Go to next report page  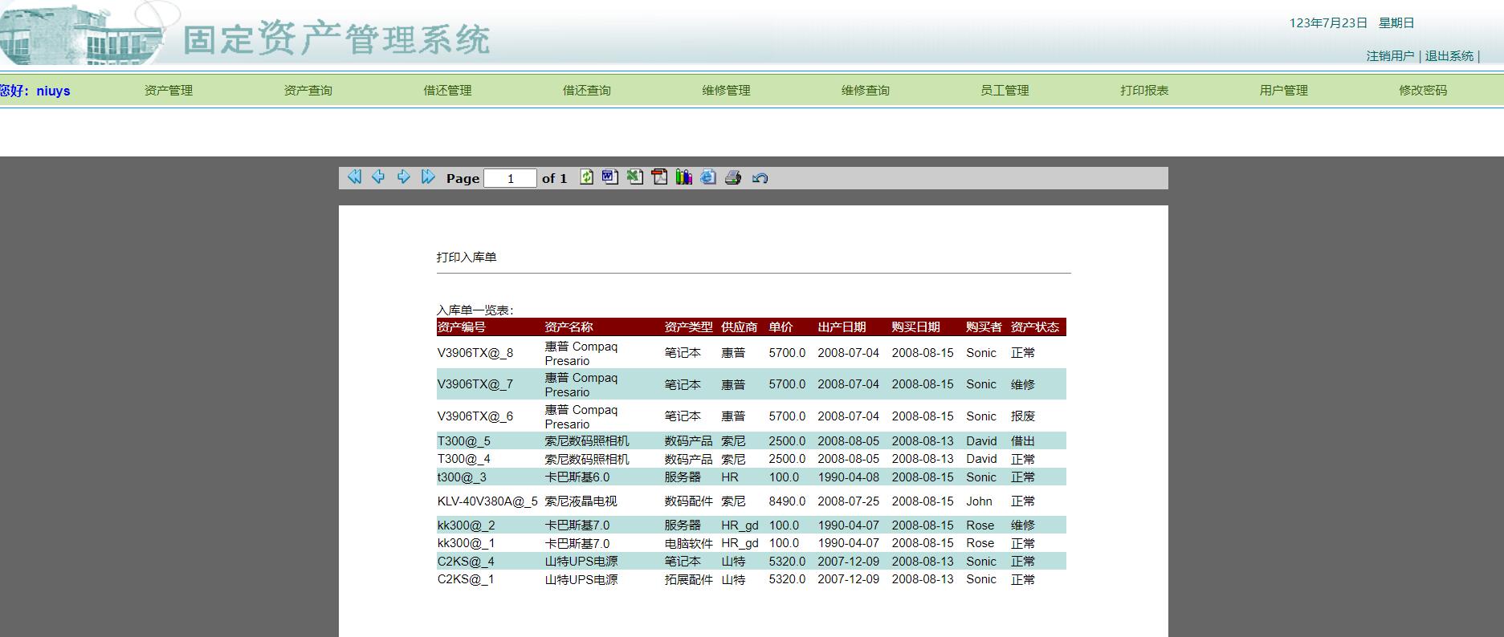pos(404,177)
